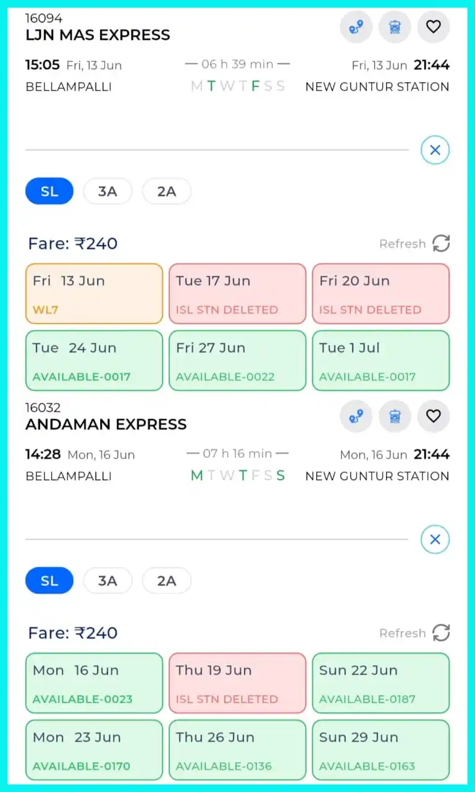Favorite the Andaman Express with heart icon
475x792 pixels.
pyautogui.click(x=434, y=416)
